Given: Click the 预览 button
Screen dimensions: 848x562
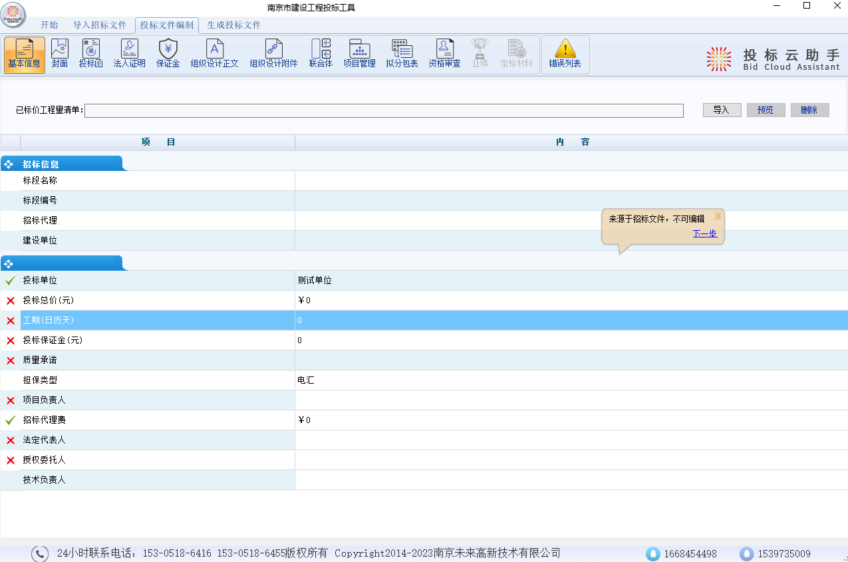Looking at the screenshot, I should 766,110.
